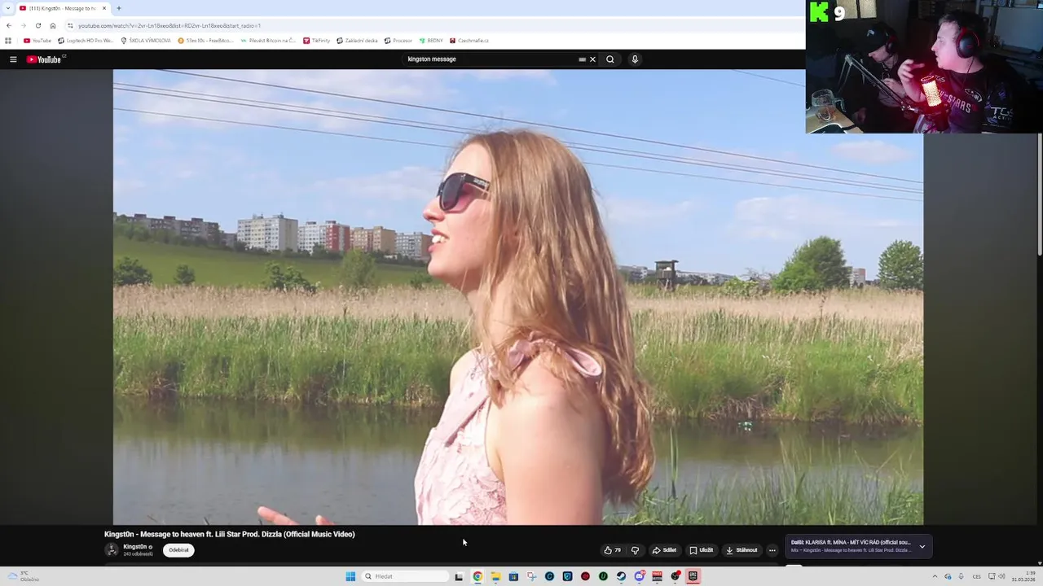This screenshot has width=1043, height=586.
Task: Open Základní deska bookmark
Action: coord(358,40)
